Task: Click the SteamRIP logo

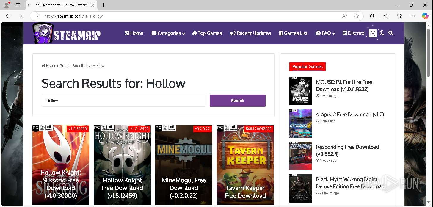Action: pos(67,33)
